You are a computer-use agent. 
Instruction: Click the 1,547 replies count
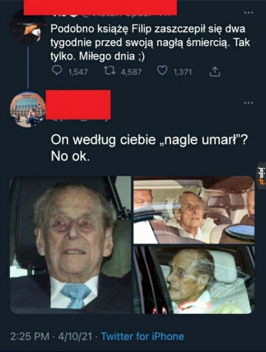pyautogui.click(x=78, y=72)
